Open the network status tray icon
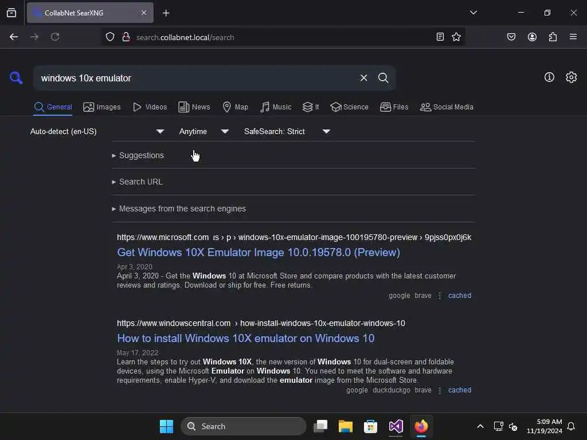Screen dimensions: 587x440 point(498,426)
